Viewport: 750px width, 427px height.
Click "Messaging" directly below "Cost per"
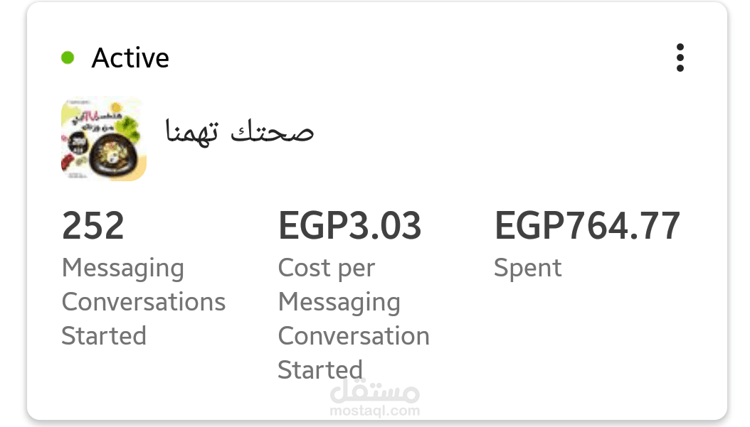click(339, 302)
